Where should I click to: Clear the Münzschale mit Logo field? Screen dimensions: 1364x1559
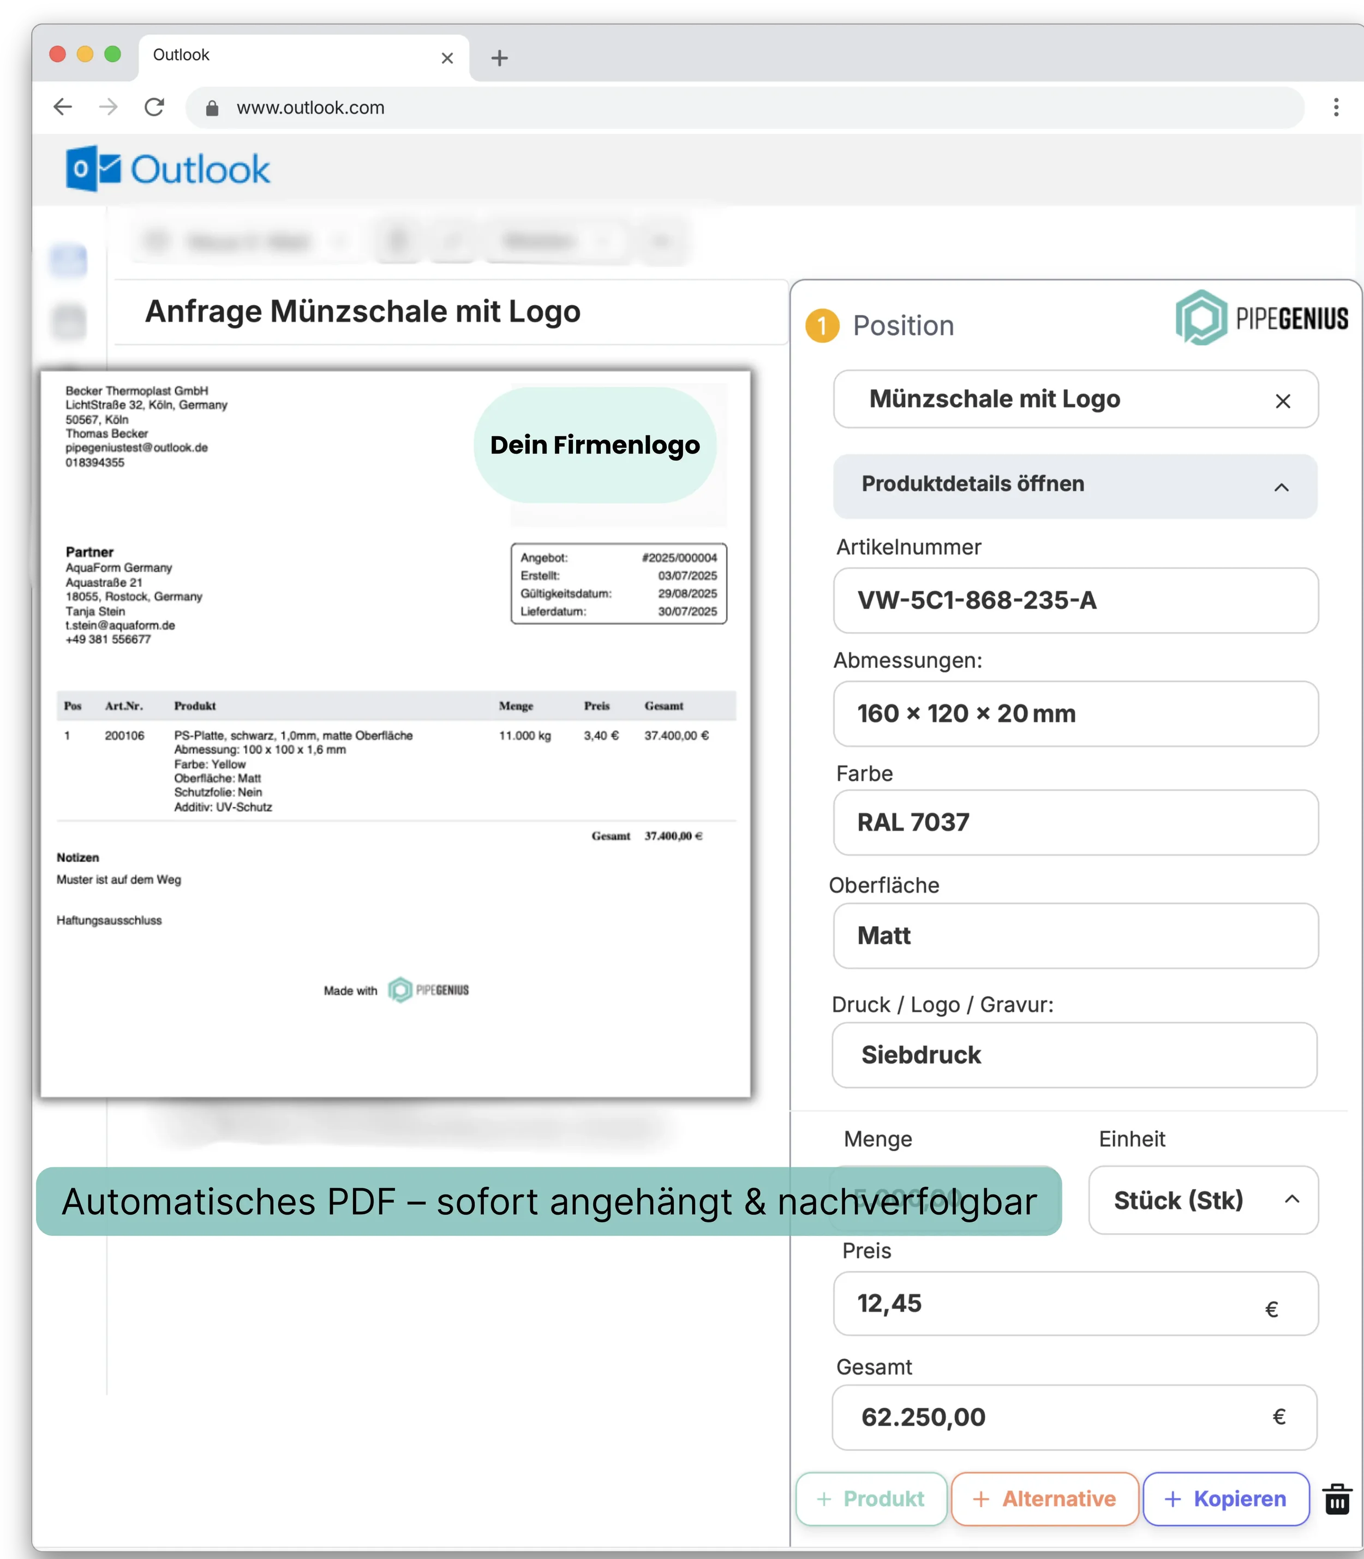(x=1283, y=401)
